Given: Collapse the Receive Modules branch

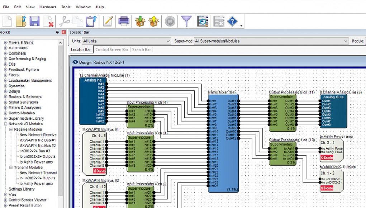Looking at the screenshot, I should [11, 129].
